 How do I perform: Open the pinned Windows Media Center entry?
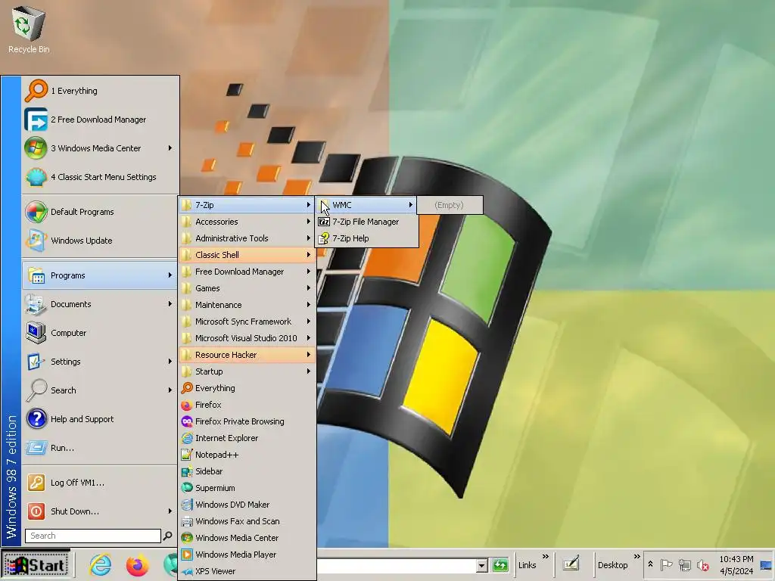(x=101, y=148)
